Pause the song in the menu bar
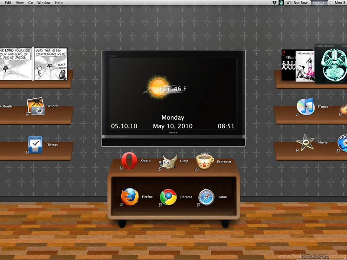This screenshot has width=347, height=260. click(320, 3)
